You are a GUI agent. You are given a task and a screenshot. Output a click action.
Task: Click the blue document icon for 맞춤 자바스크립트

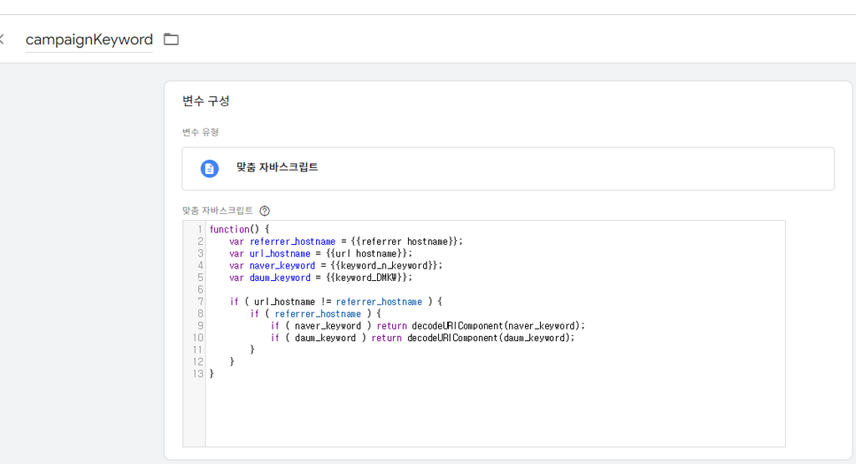pyautogui.click(x=209, y=169)
